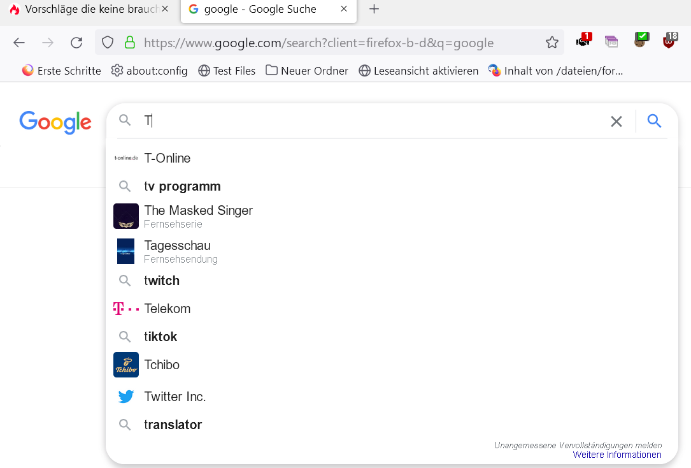691x468 pixels.
Task: Close the 'Vorschläge die keine brauch' tab
Action: pyautogui.click(x=165, y=9)
